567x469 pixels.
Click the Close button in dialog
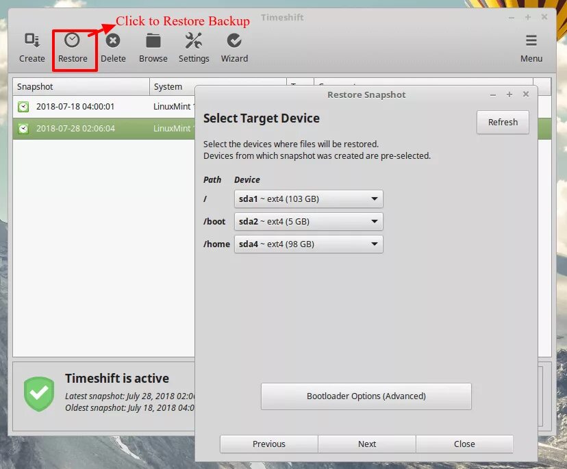coord(464,444)
